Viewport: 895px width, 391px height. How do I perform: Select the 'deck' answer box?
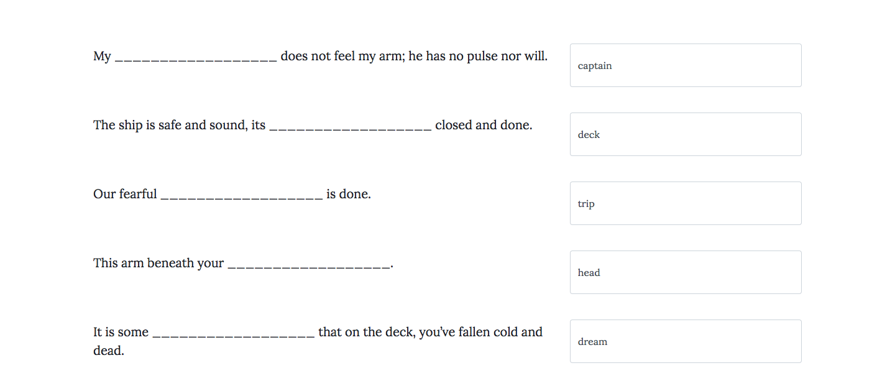686,134
